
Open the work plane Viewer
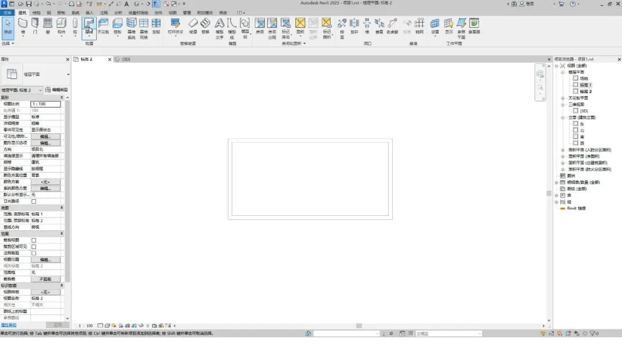coord(474,26)
